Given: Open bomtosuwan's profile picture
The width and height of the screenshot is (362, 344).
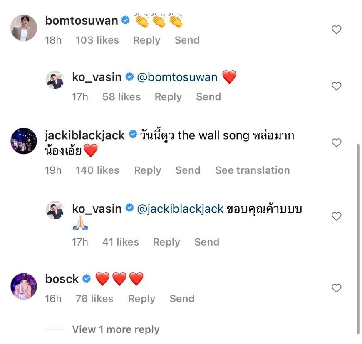Looking at the screenshot, I should [24, 28].
